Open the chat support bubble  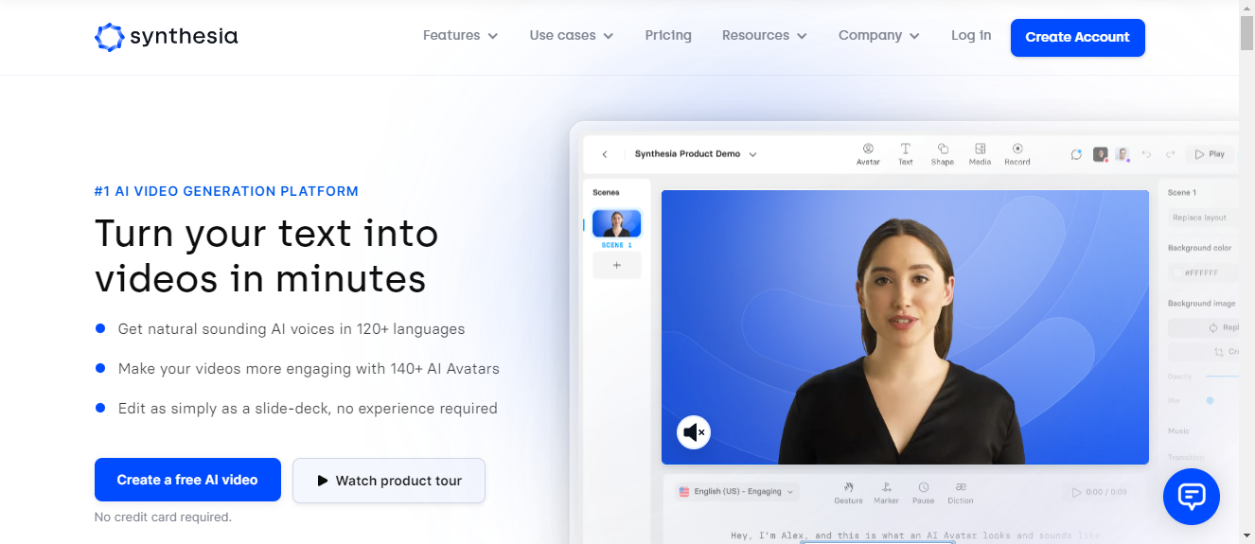click(1191, 497)
